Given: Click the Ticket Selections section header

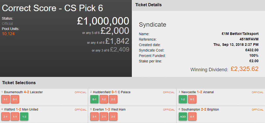Looking at the screenshot, I should 19,83.
